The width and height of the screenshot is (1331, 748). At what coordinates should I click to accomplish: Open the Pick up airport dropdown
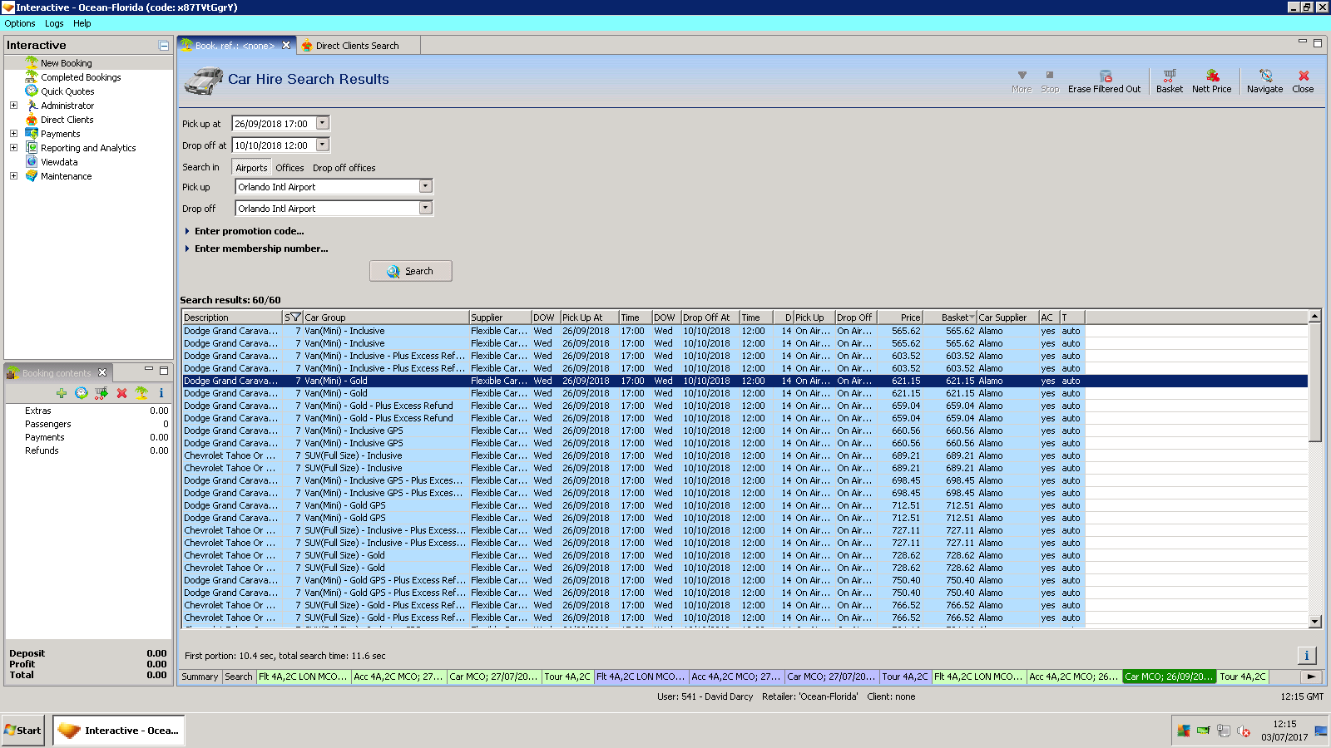pos(426,187)
